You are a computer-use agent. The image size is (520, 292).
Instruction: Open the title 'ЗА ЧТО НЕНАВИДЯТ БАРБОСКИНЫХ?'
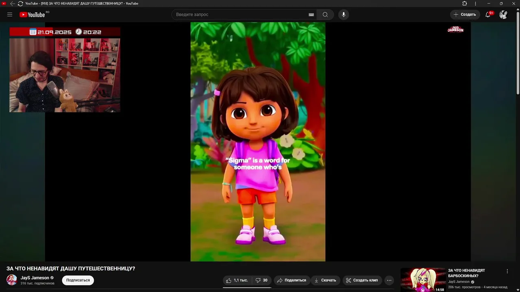coord(466,273)
